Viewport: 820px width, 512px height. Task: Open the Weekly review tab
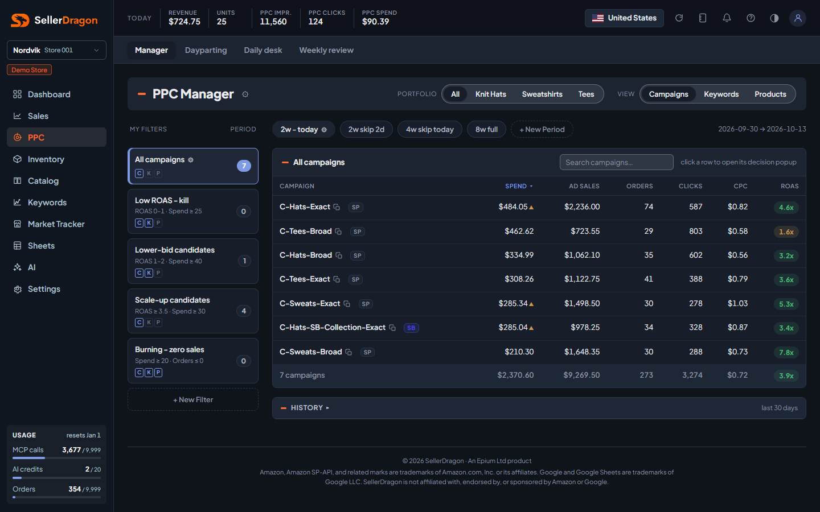pos(326,50)
